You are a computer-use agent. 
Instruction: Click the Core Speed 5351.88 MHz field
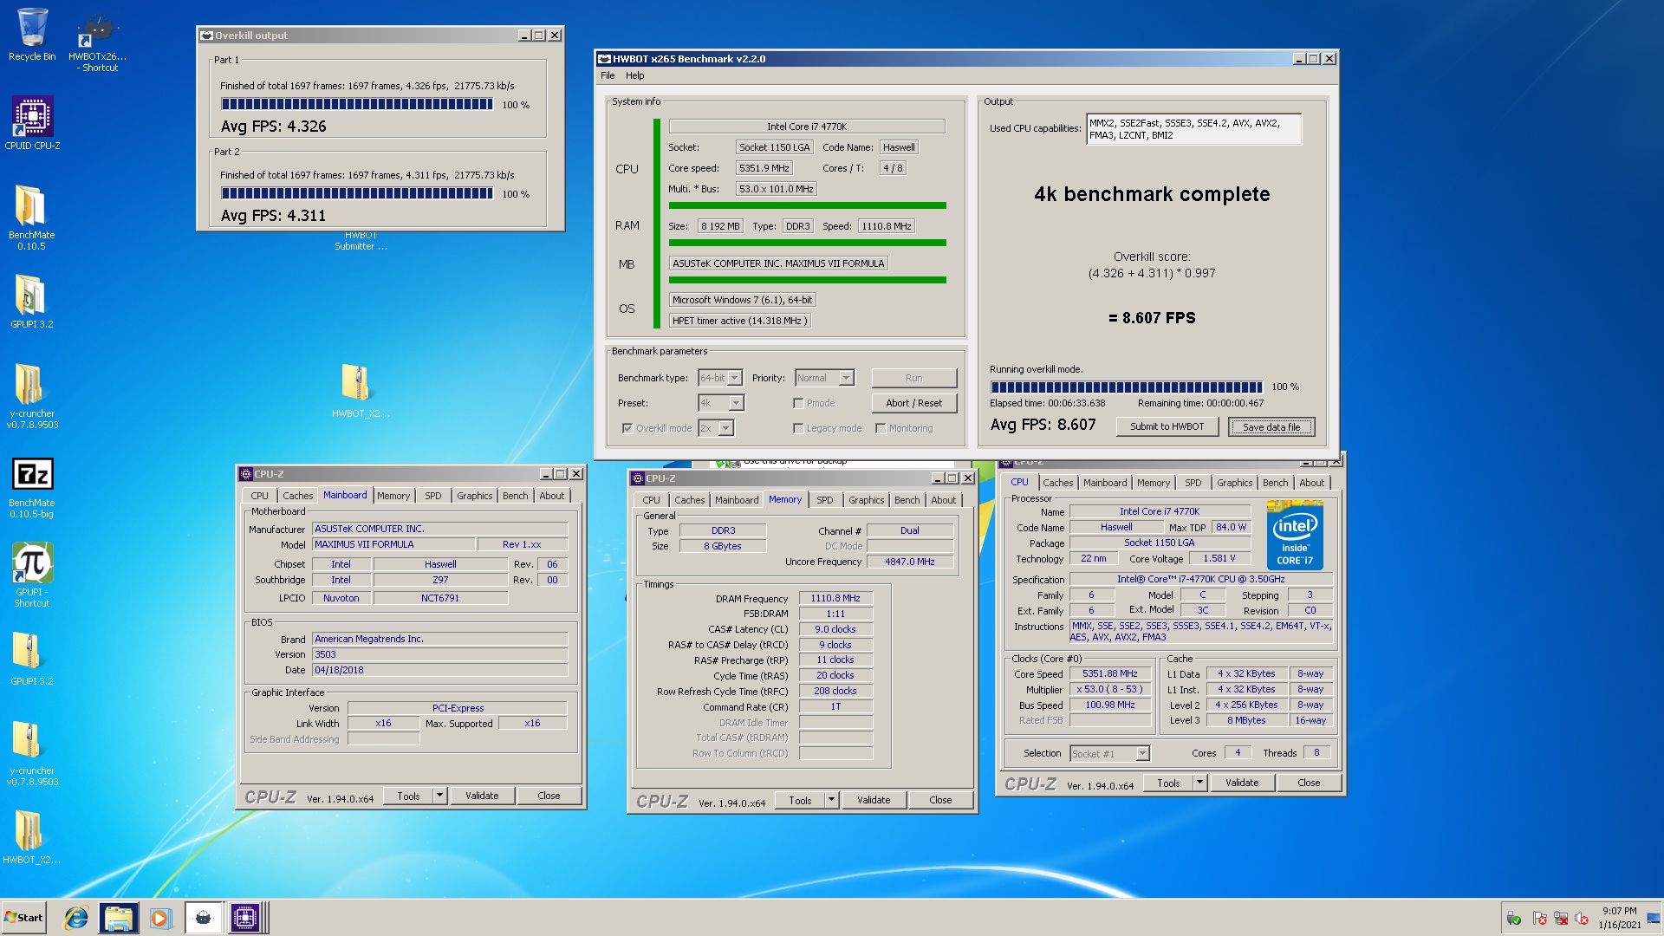(x=1109, y=673)
